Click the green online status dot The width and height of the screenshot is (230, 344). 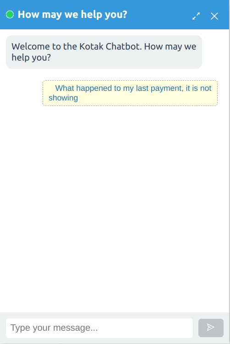[10, 15]
